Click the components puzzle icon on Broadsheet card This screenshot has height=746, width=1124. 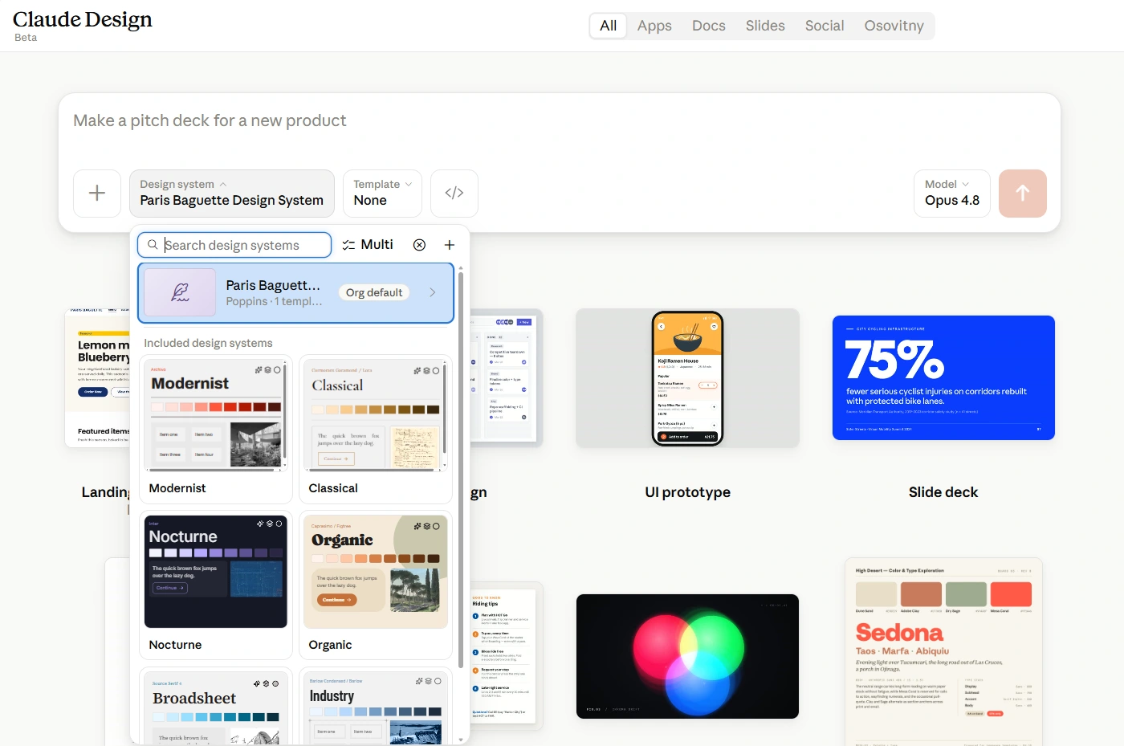257,683
